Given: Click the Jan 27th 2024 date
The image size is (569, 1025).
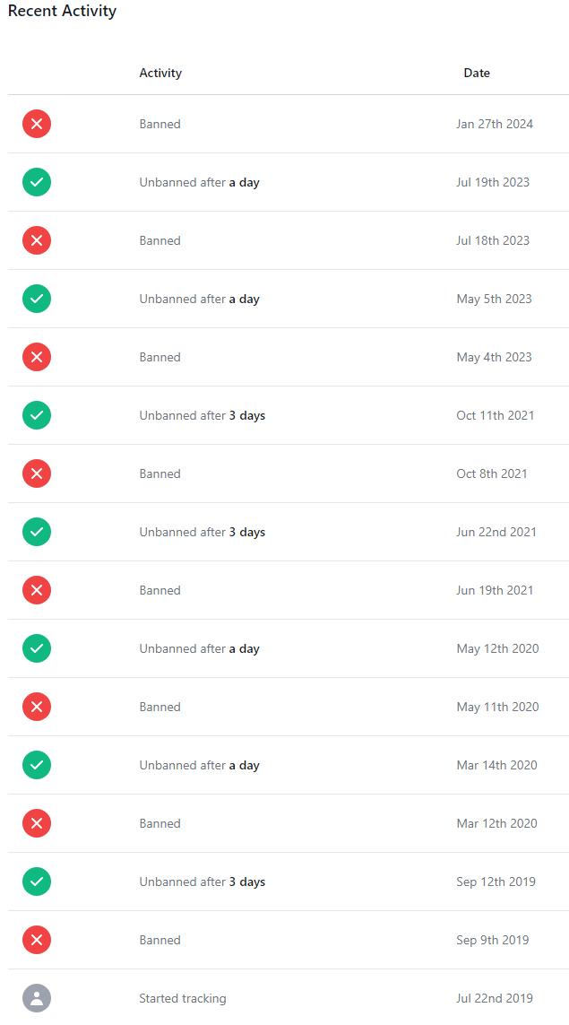Looking at the screenshot, I should coord(495,124).
